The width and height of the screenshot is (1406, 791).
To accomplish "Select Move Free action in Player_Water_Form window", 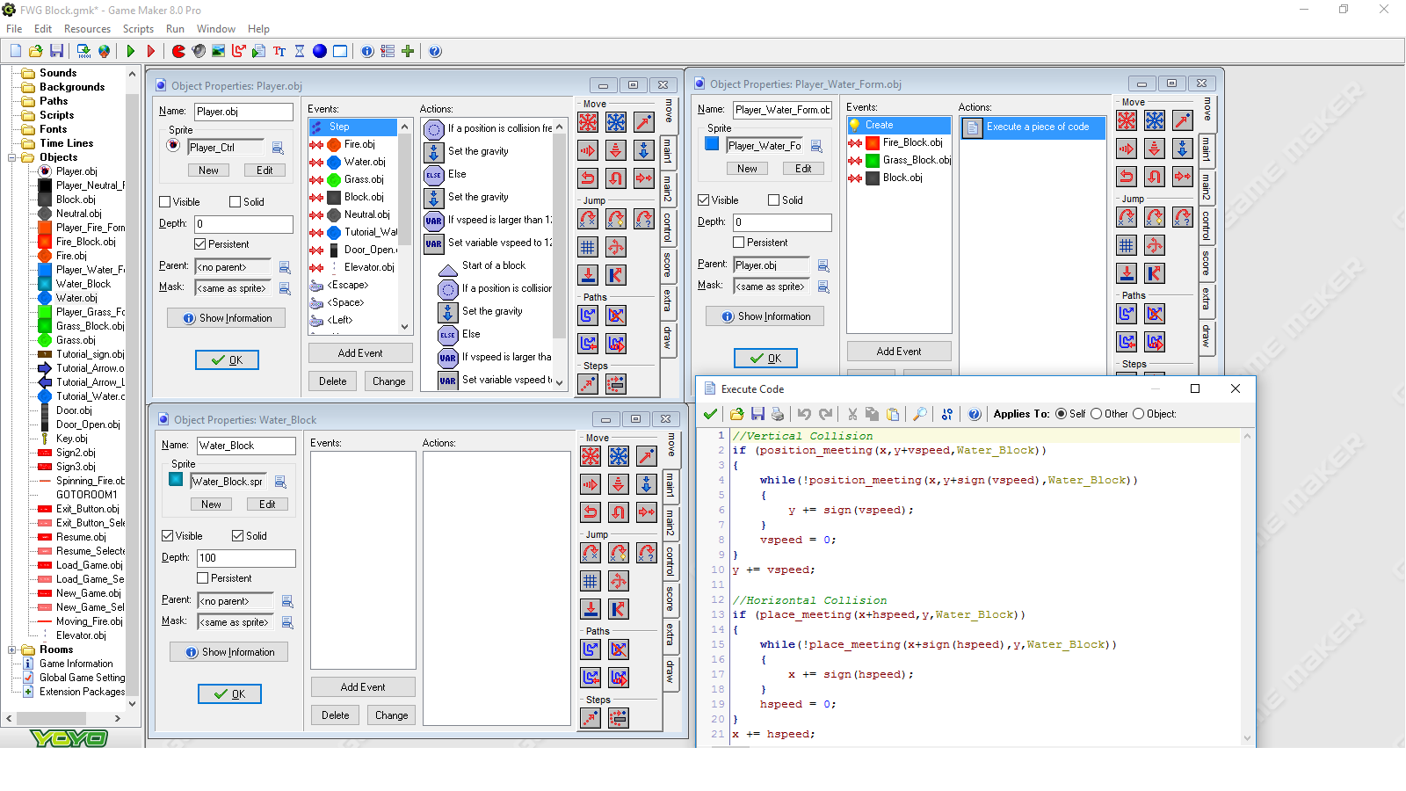I will point(1155,120).
